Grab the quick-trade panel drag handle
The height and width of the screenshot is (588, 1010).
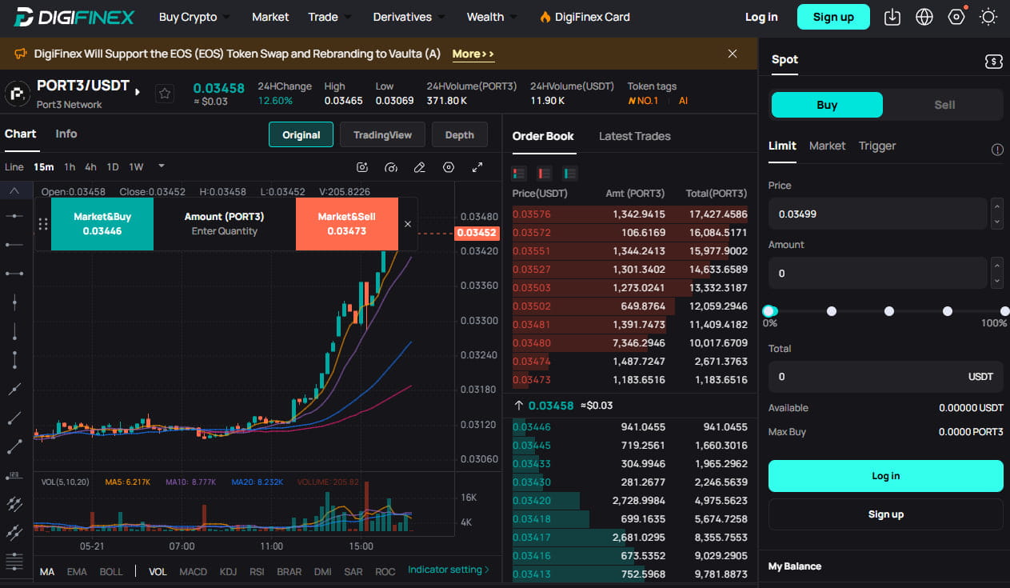tap(43, 224)
